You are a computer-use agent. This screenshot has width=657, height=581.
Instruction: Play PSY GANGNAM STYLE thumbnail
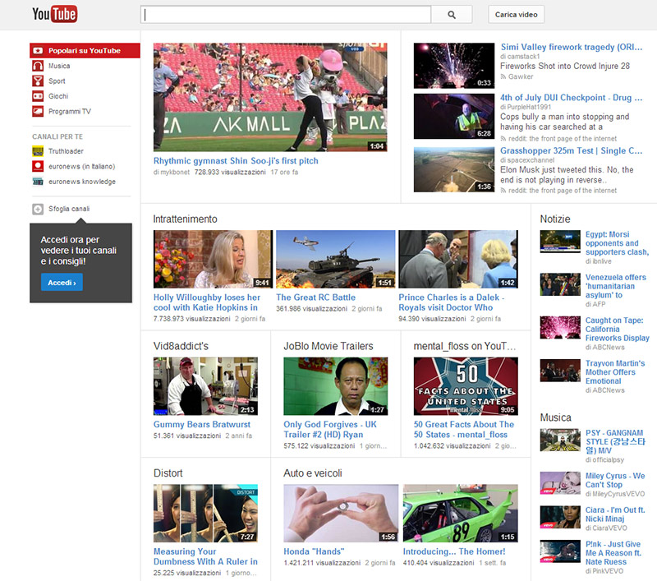coord(560,440)
